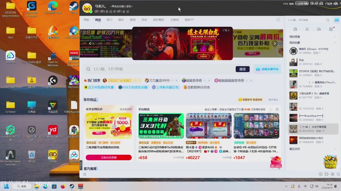Click the 上传账号赢红包 link
Viewport: 341px width, 191px height.
(165, 87)
